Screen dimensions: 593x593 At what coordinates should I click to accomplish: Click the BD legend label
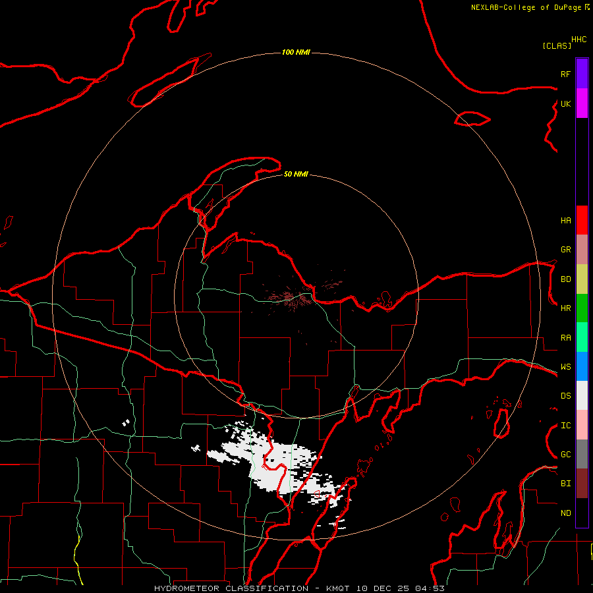[x=565, y=279]
